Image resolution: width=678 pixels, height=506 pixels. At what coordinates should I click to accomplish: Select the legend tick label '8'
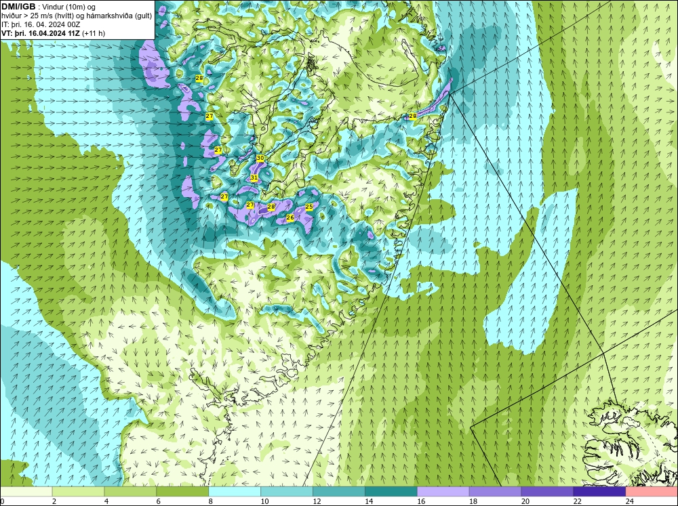pos(211,501)
